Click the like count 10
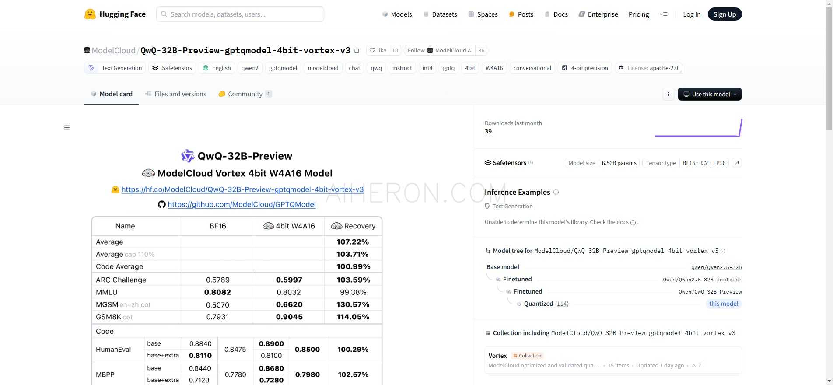 [x=395, y=50]
